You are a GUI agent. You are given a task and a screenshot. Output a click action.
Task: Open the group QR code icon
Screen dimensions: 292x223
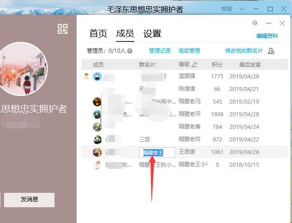(63, 29)
